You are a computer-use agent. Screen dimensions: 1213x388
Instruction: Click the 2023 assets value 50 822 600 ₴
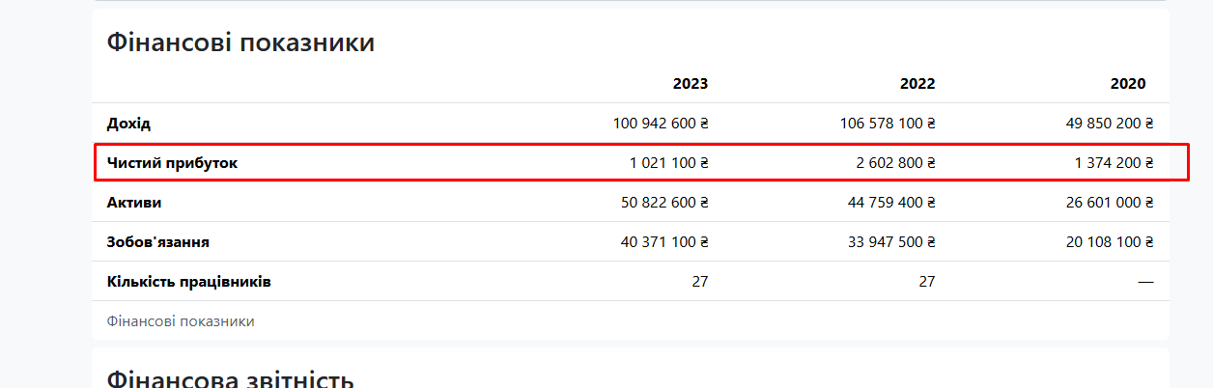[x=665, y=203]
